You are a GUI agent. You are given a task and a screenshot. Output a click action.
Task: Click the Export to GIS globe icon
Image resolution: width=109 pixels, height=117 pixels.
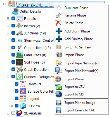(58, 94)
